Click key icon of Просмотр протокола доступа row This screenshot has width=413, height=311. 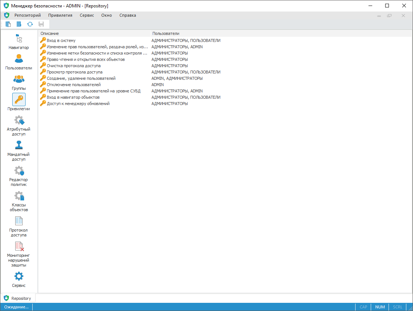[x=43, y=72]
